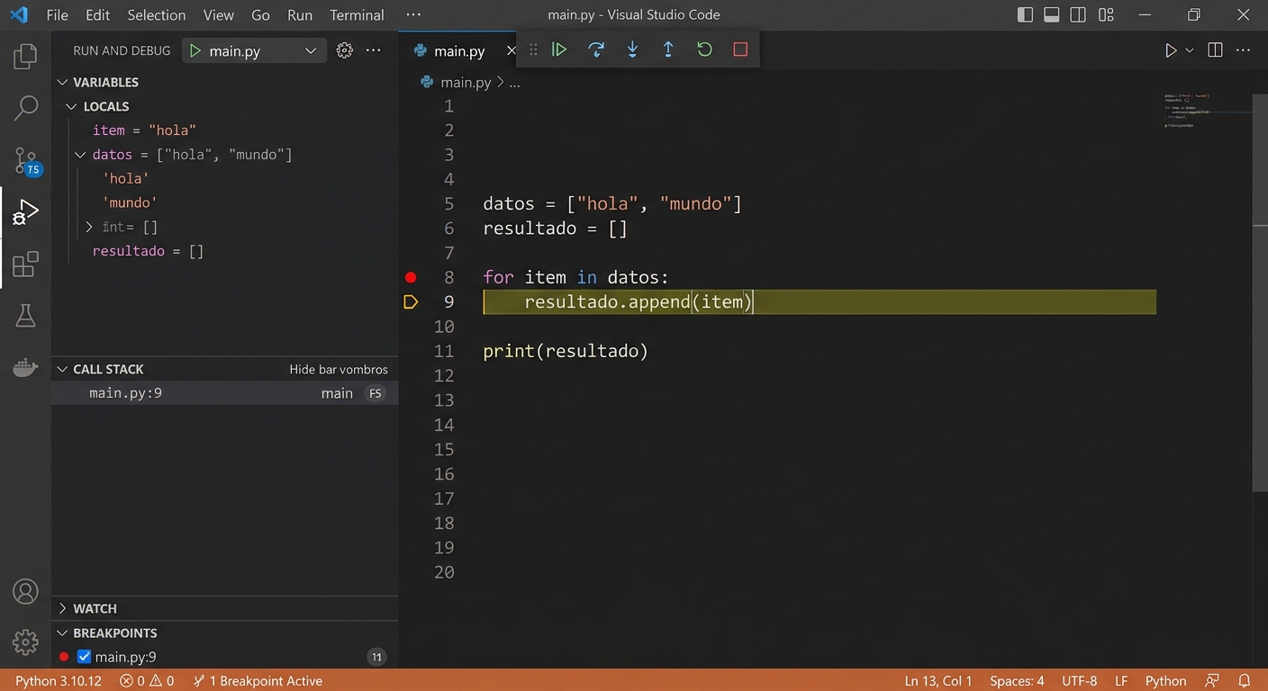Change end of line sequence LF
Screen dimensions: 1268x691
coord(1121,681)
